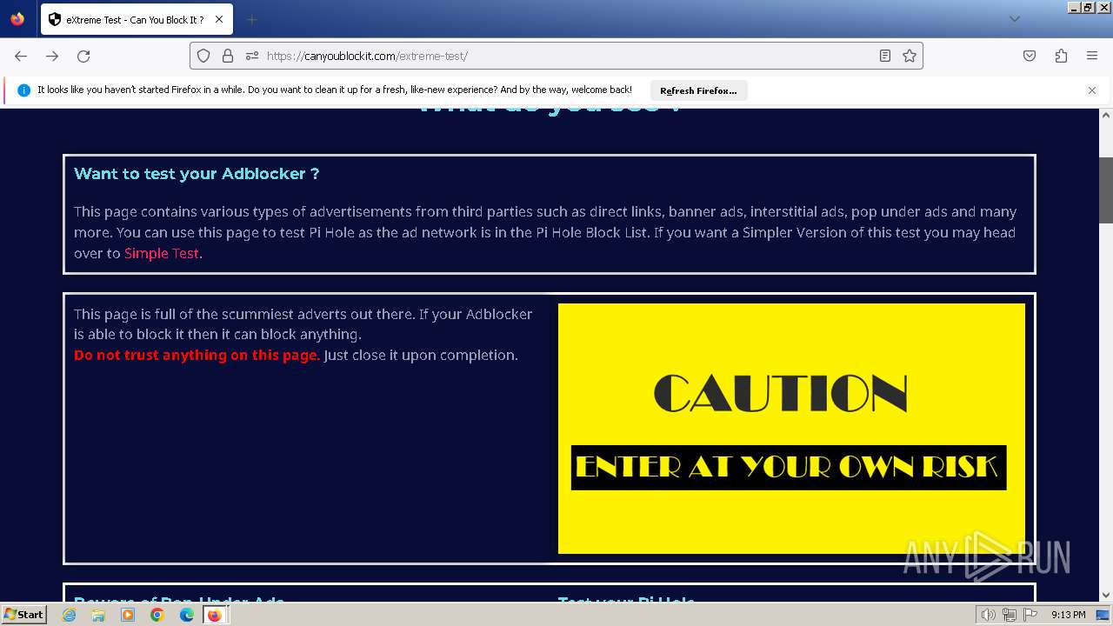The width and height of the screenshot is (1113, 626).
Task: Open the Windows Start menu
Action: coord(23,615)
